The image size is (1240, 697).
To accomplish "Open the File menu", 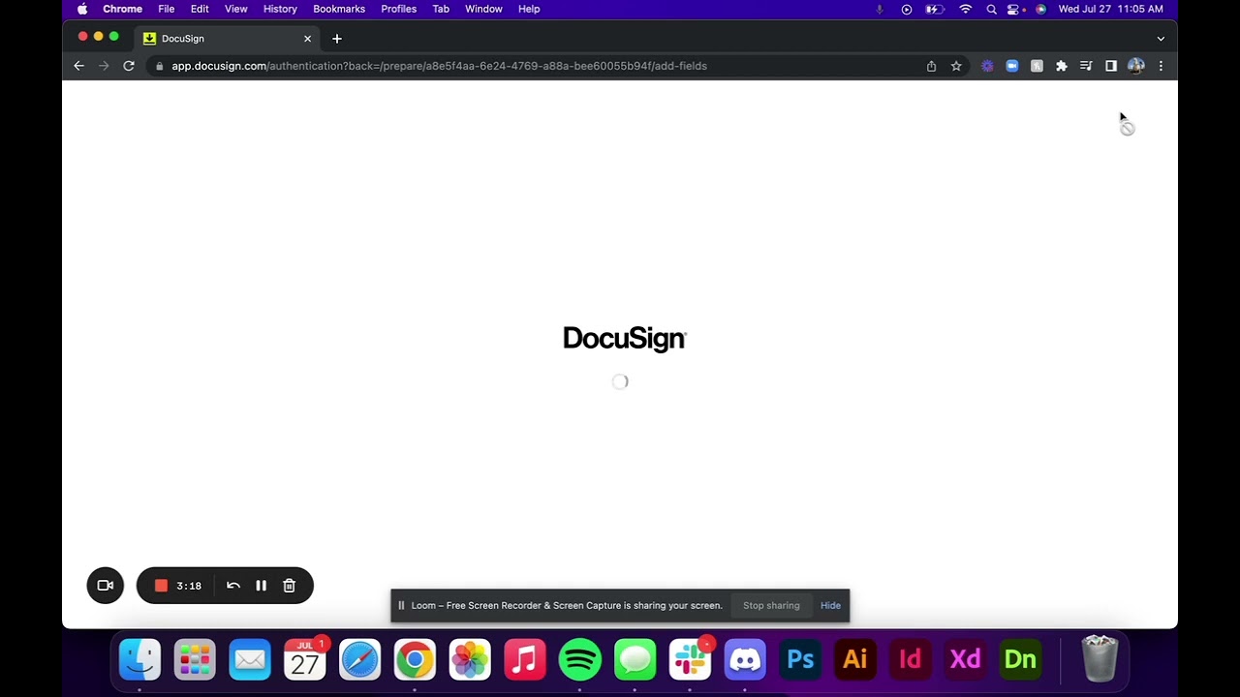I will (x=167, y=9).
